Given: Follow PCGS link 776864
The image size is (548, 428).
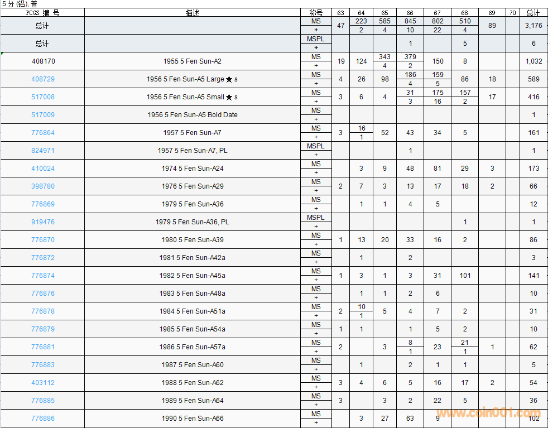Looking at the screenshot, I should point(43,133).
